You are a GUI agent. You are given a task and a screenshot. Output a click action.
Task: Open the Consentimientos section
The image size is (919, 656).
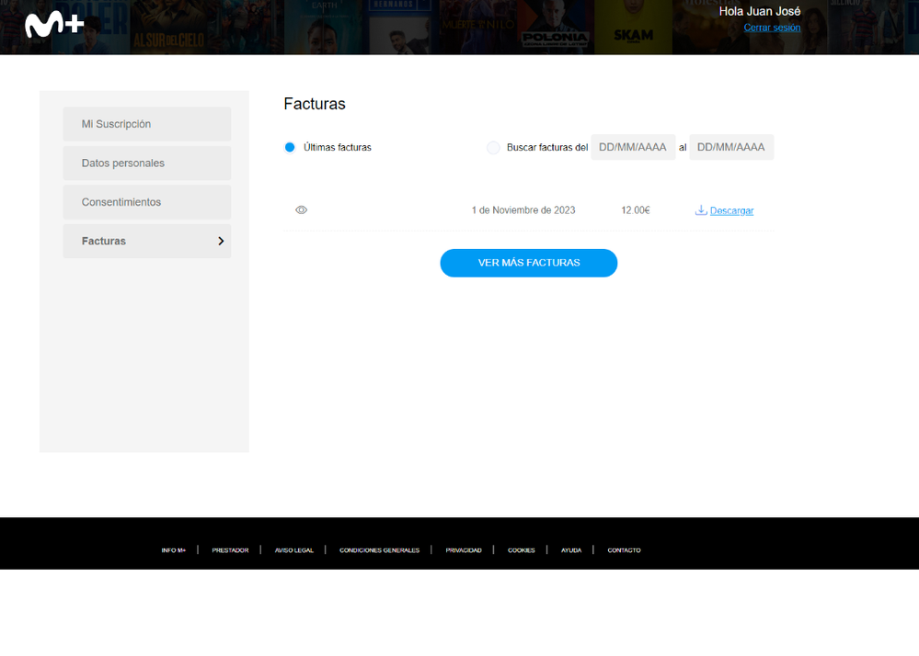click(x=146, y=201)
